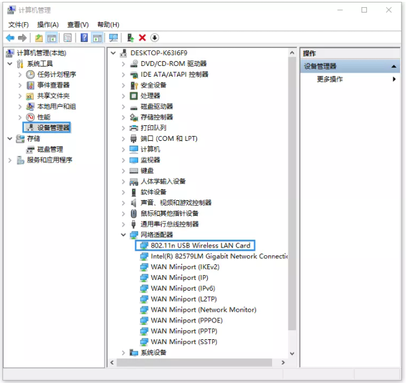The height and width of the screenshot is (383, 406).
Task: Select Intel(R) 82579LM Gigabit Network Connection
Action: (x=219, y=257)
